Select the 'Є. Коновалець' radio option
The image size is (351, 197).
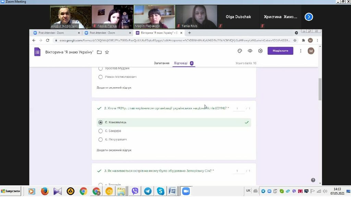100,122
